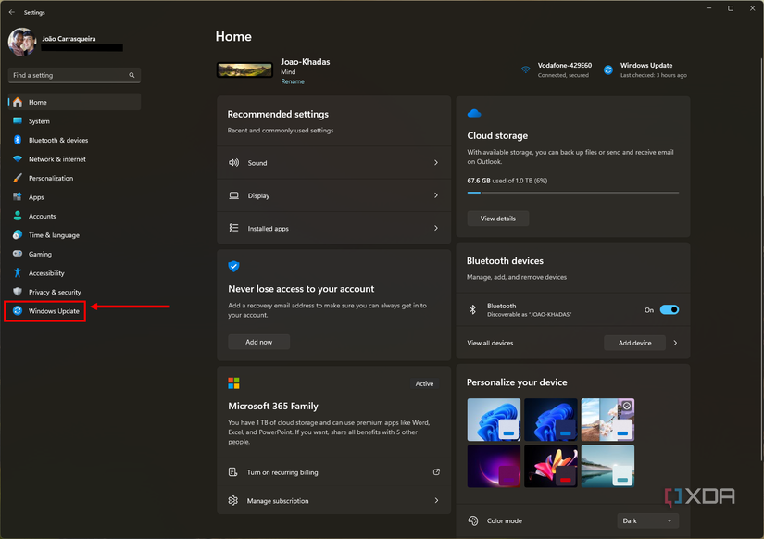Screen dimensions: 764x539
Task: Click the Windows Update sync icon in header
Action: (x=608, y=69)
